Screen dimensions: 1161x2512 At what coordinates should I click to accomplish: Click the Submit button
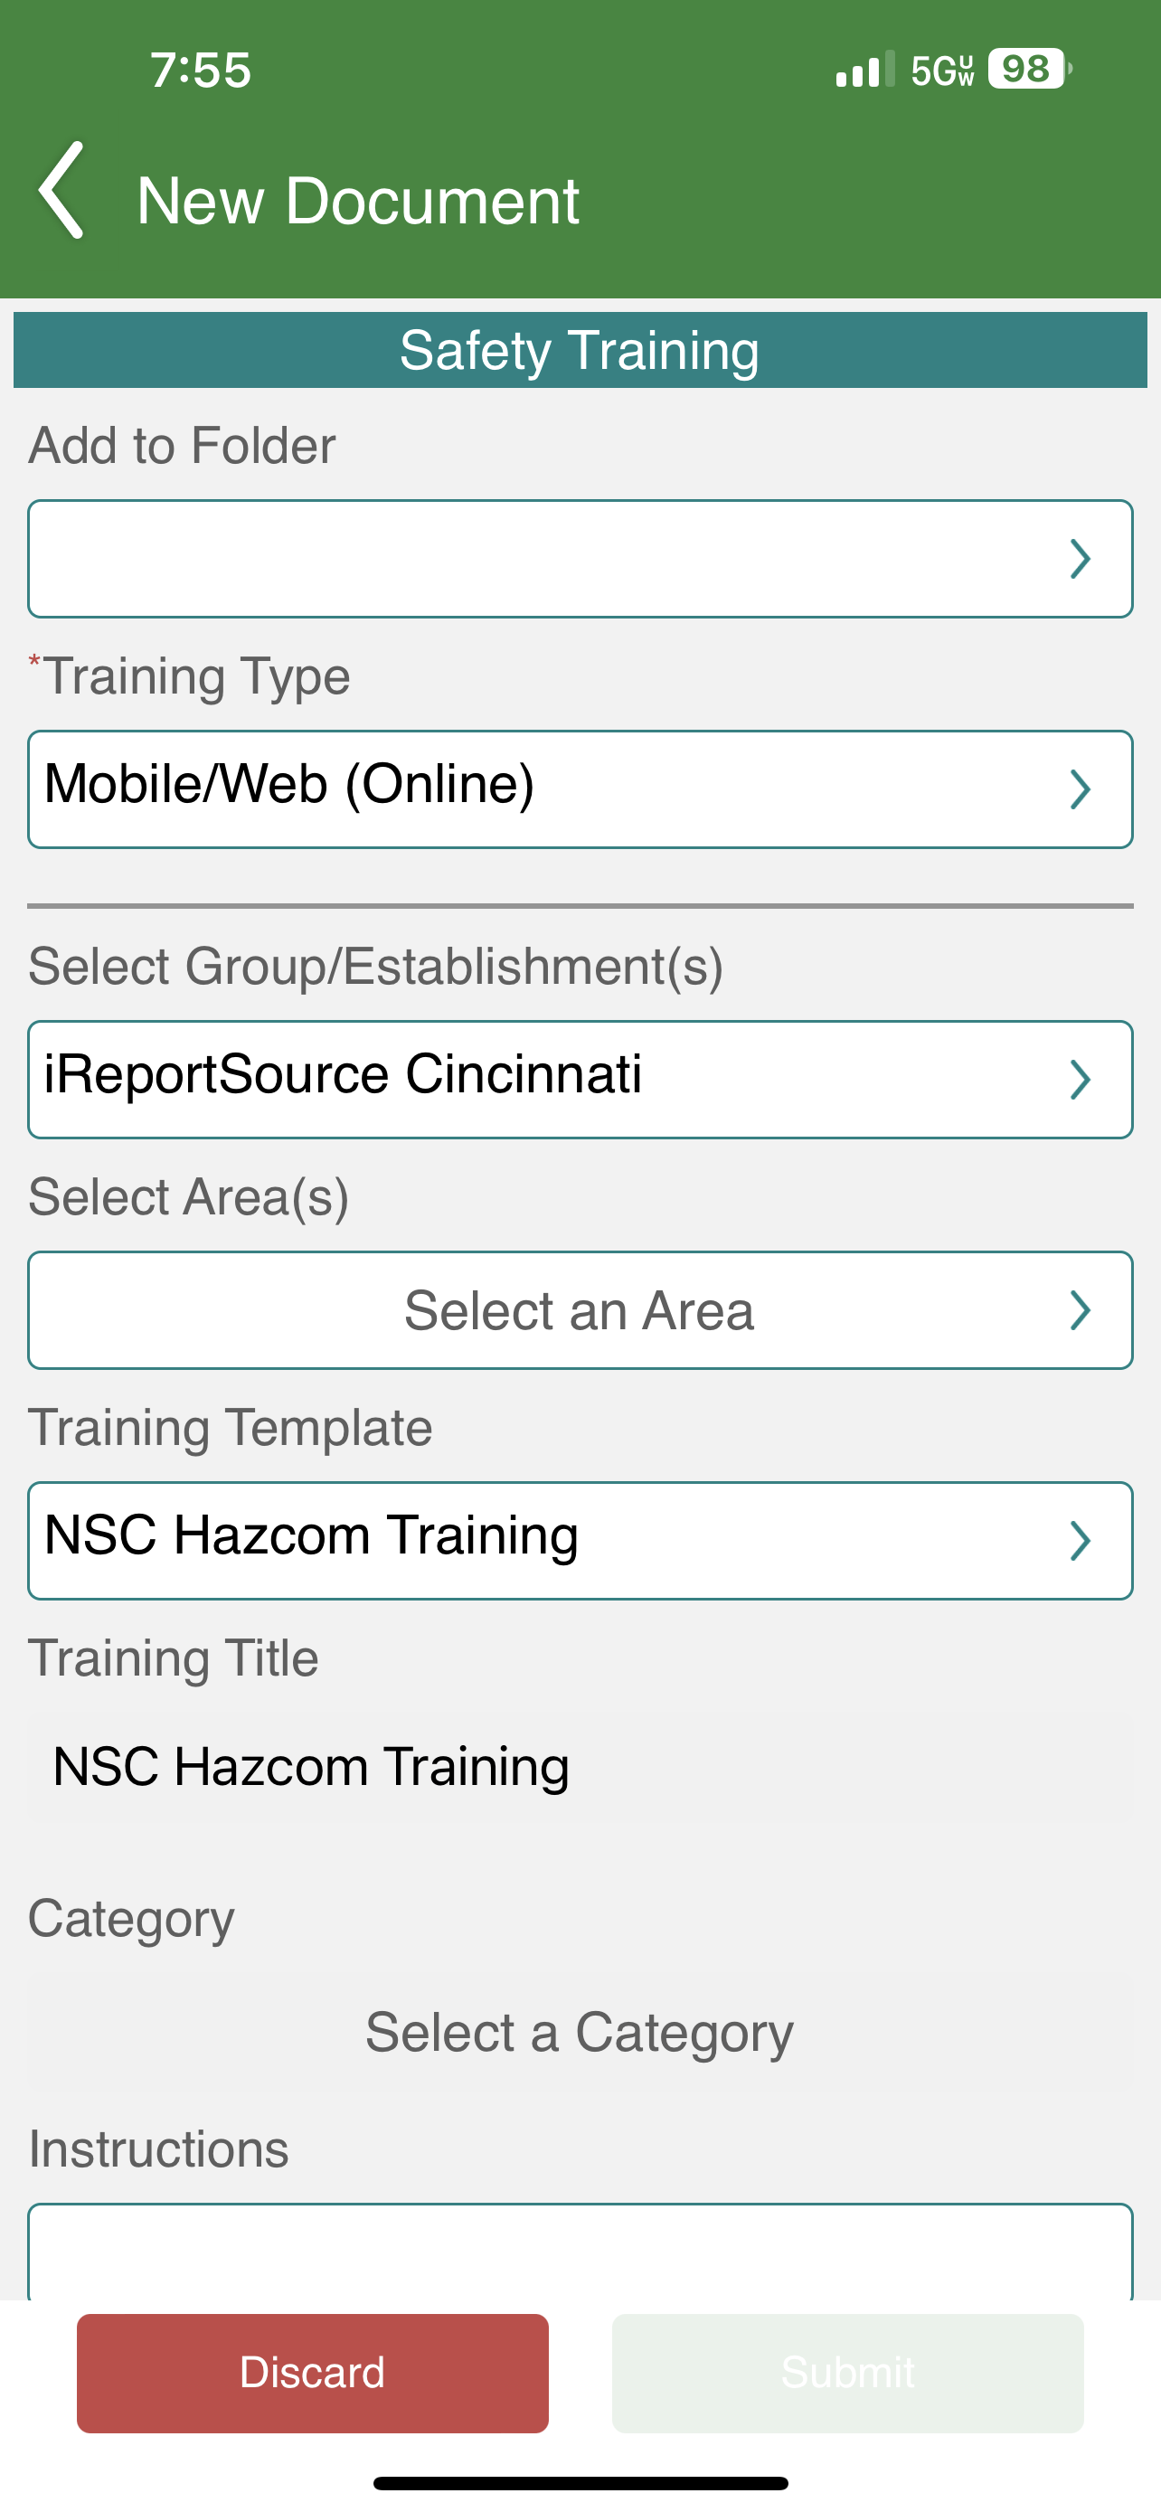tap(847, 2373)
